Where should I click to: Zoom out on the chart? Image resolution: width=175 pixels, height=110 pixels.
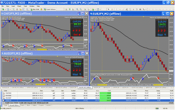81,9
